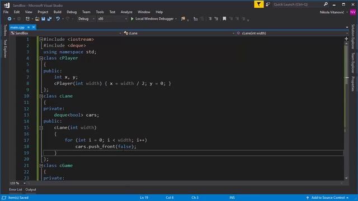Open the File menu
Screen dimensions: 358x201
coord(6,12)
